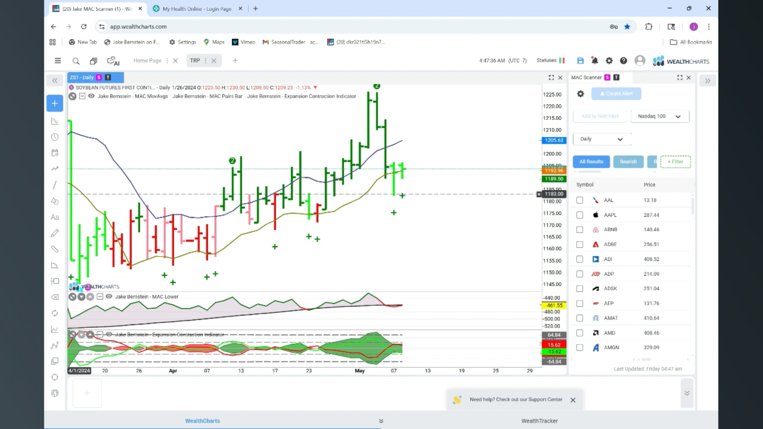Close the ZS1 chart panel
Image resolution: width=763 pixels, height=429 pixels.
[560, 77]
